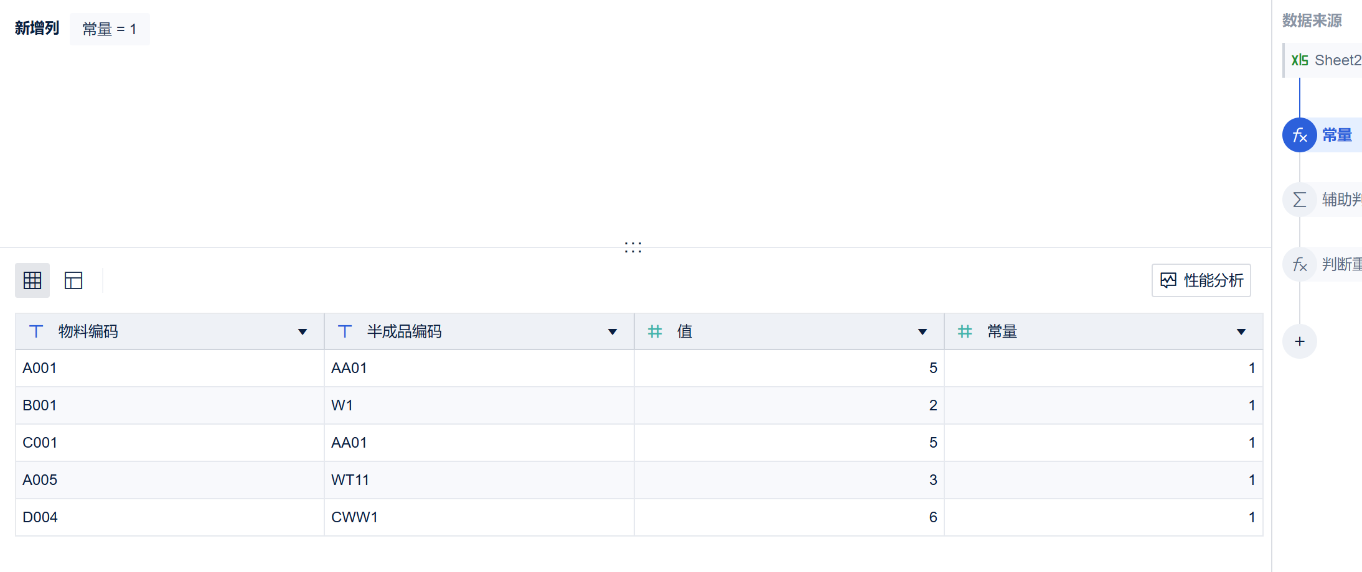The height and width of the screenshot is (572, 1362).
Task: Open the Sheet2 xls data source
Action: point(1323,60)
